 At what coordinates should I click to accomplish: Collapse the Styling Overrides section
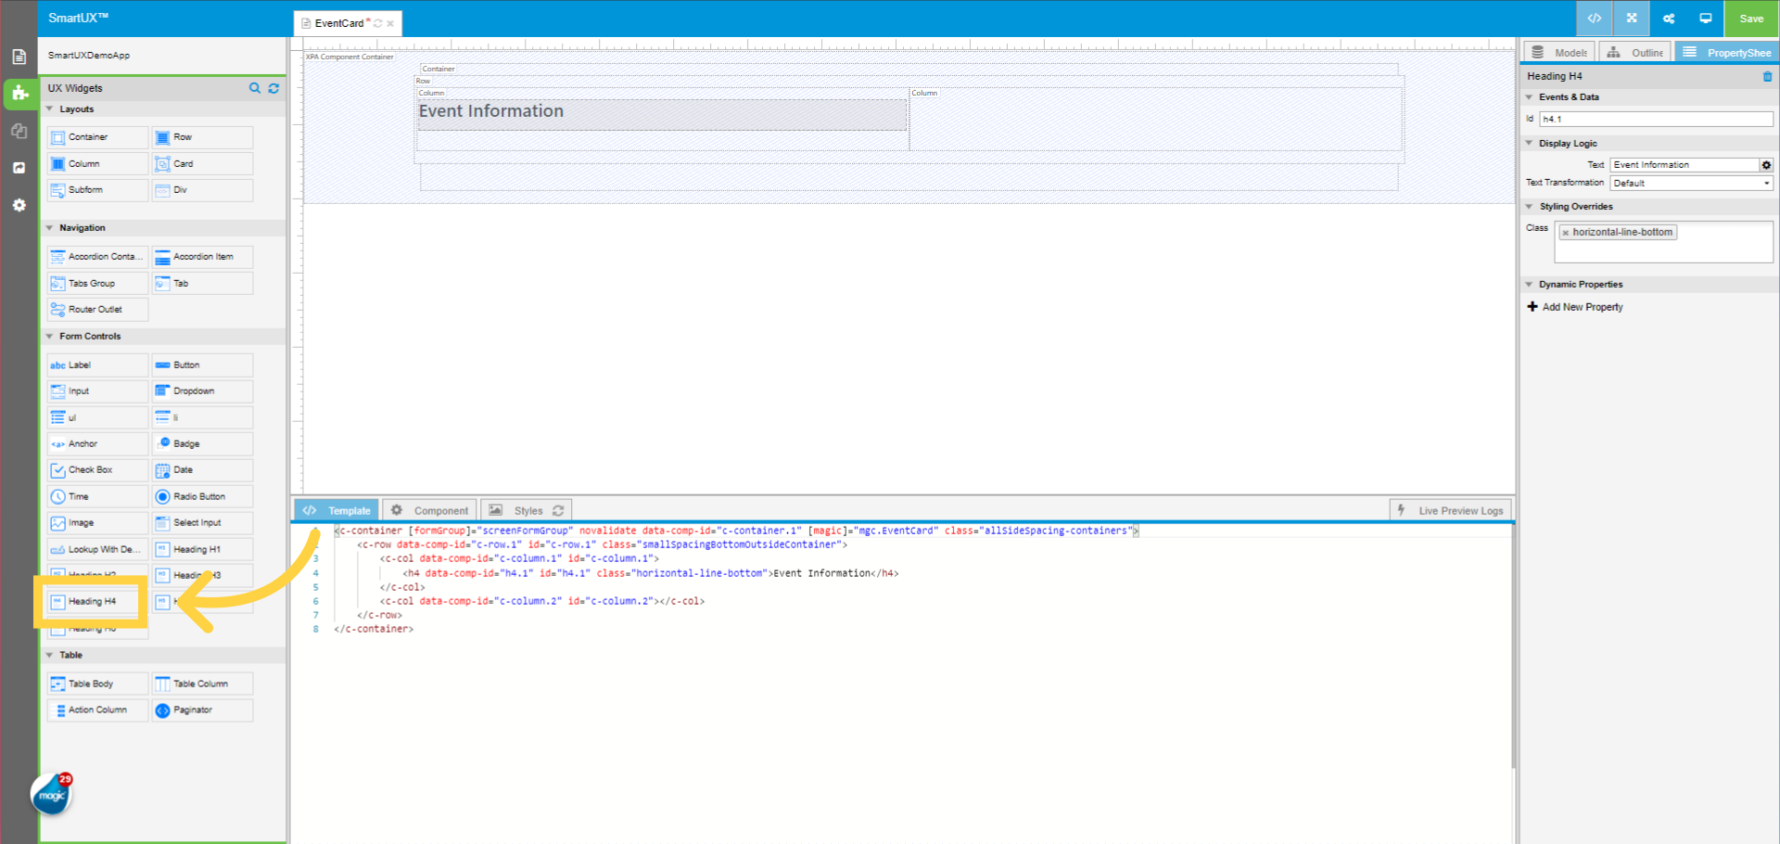click(1530, 206)
